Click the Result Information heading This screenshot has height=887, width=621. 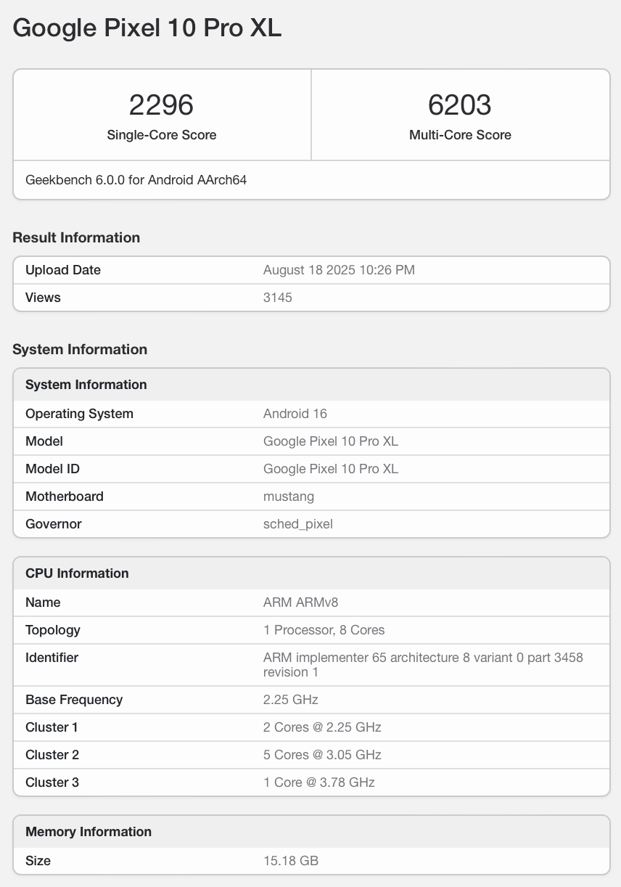coord(76,237)
